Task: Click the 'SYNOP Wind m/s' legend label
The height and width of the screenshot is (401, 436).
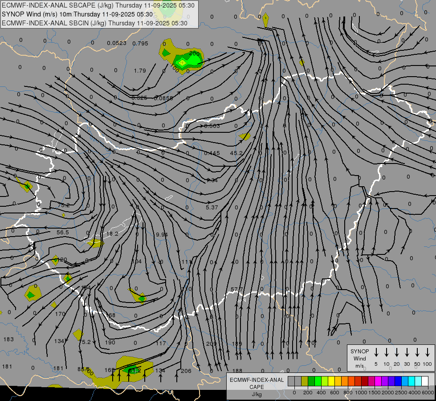Action: click(359, 358)
